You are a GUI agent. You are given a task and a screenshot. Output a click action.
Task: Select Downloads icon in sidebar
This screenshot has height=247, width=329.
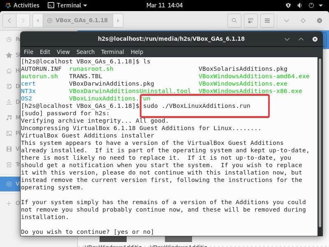tap(9, 102)
